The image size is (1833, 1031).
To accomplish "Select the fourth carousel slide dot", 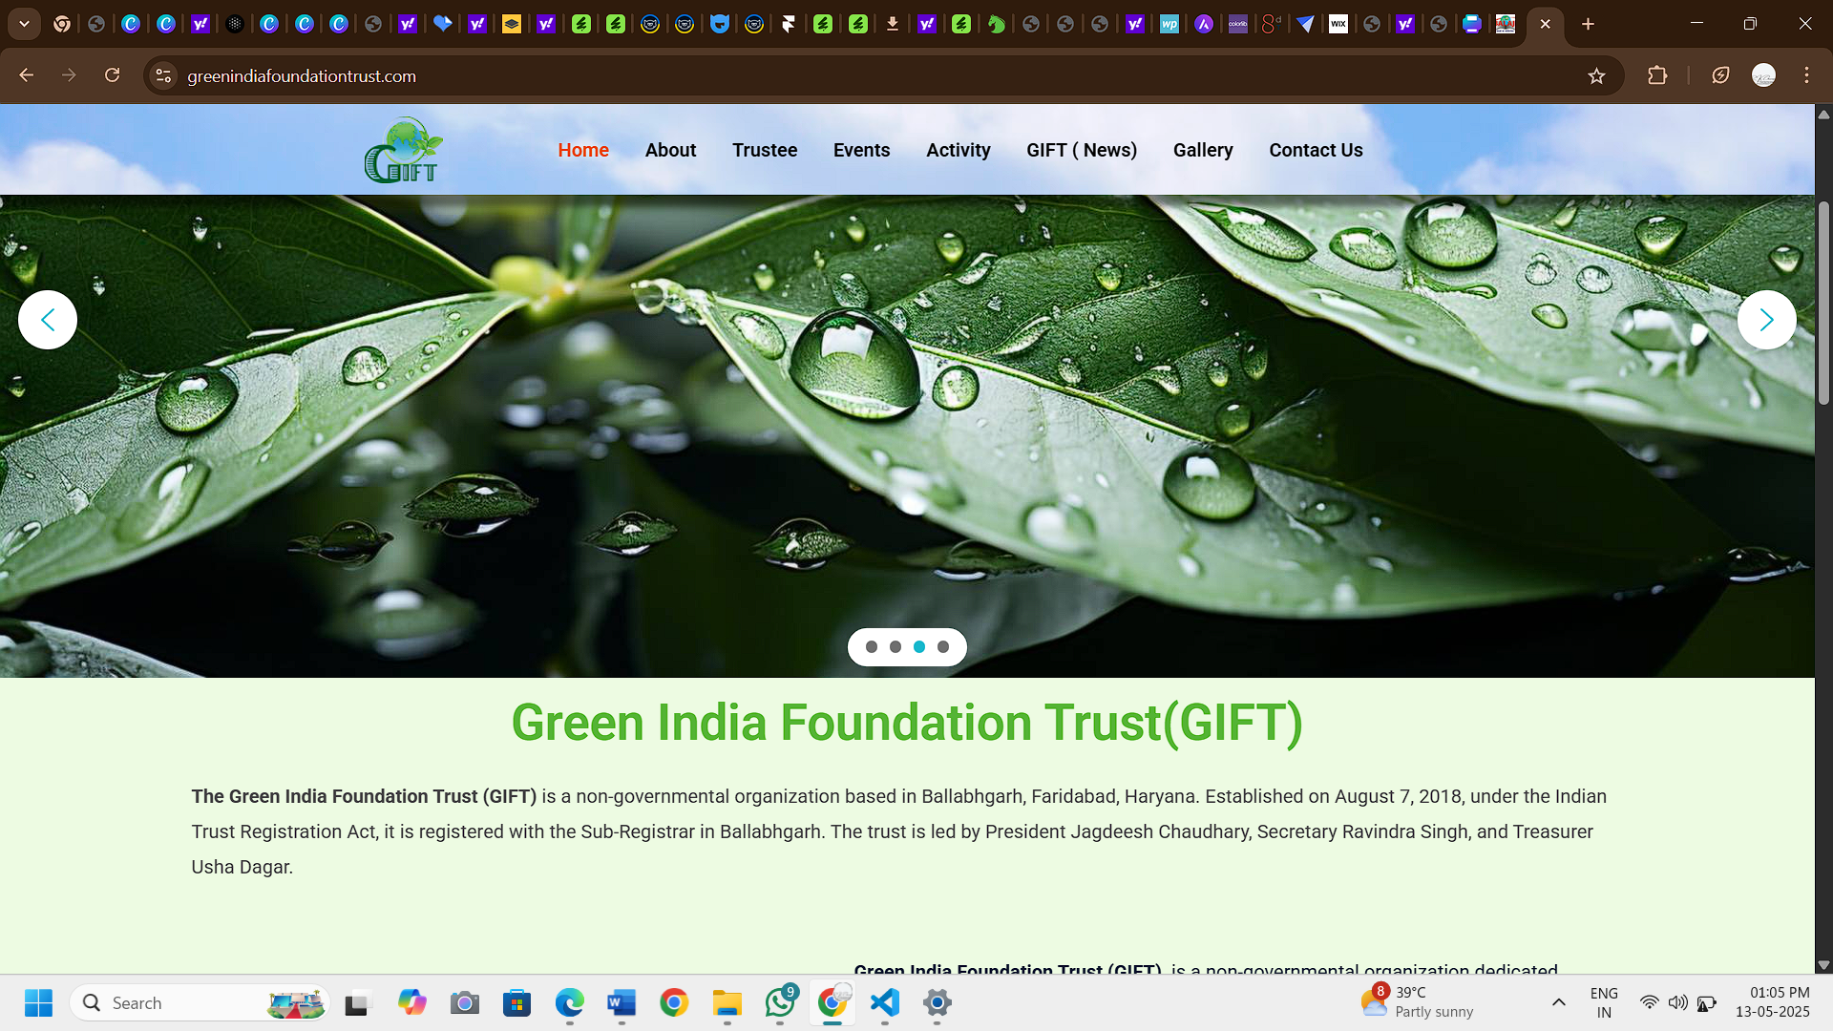I will pyautogui.click(x=943, y=647).
